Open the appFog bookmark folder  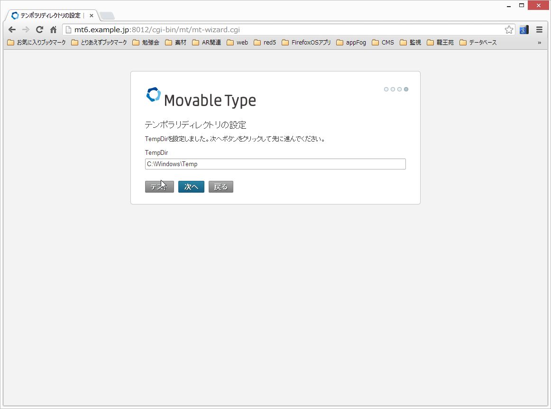[x=351, y=43]
